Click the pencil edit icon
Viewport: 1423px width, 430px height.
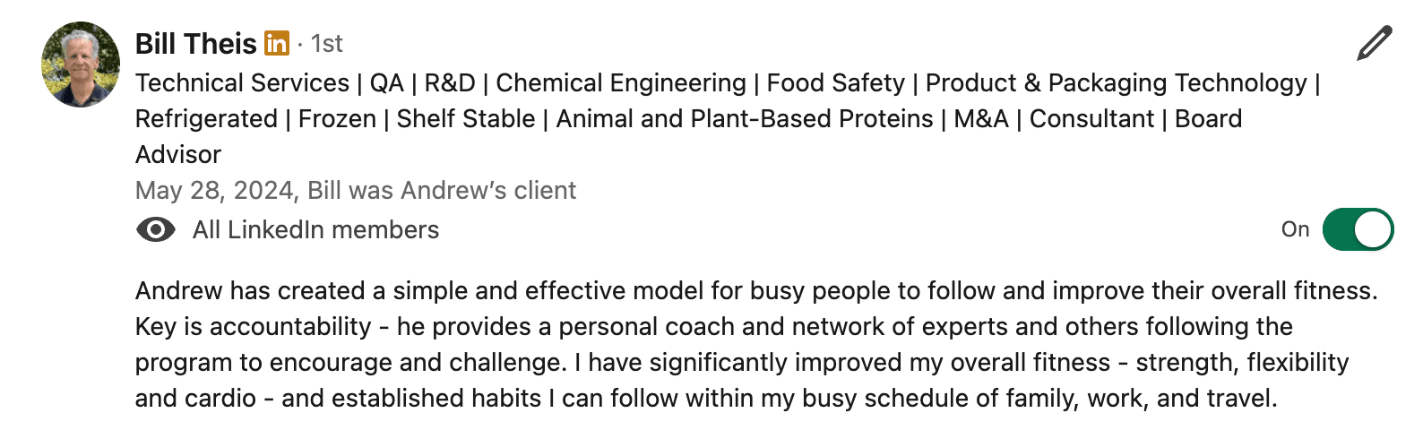coord(1375,43)
